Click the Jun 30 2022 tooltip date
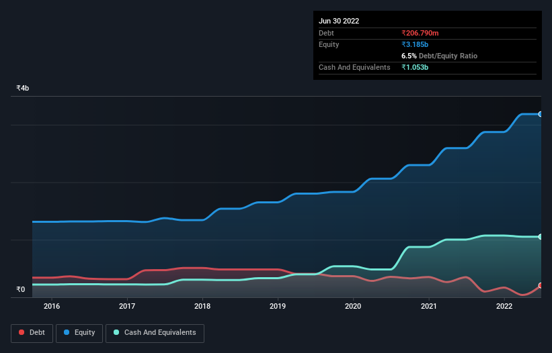Screen dimensions: 552x353 pyautogui.click(x=339, y=21)
